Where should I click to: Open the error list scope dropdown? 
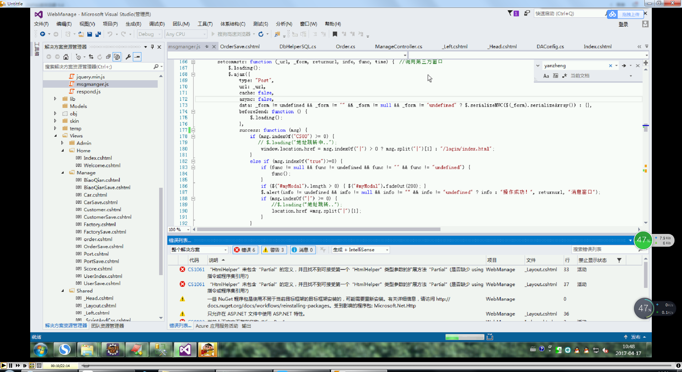pos(199,250)
